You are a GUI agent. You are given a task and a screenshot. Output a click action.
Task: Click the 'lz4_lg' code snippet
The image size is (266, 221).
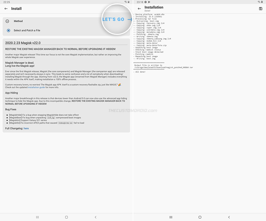tap(51, 118)
